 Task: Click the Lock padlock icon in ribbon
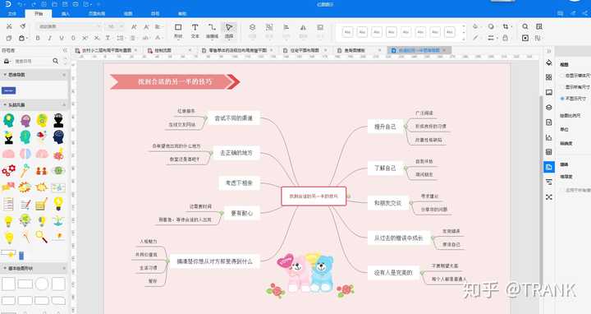click(506, 38)
